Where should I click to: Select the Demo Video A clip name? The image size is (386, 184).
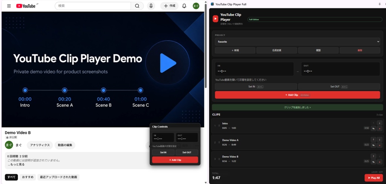230,140
